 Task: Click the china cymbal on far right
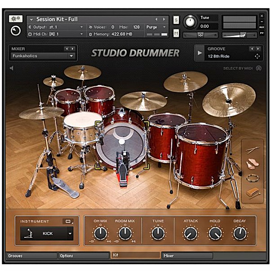coord(229,100)
